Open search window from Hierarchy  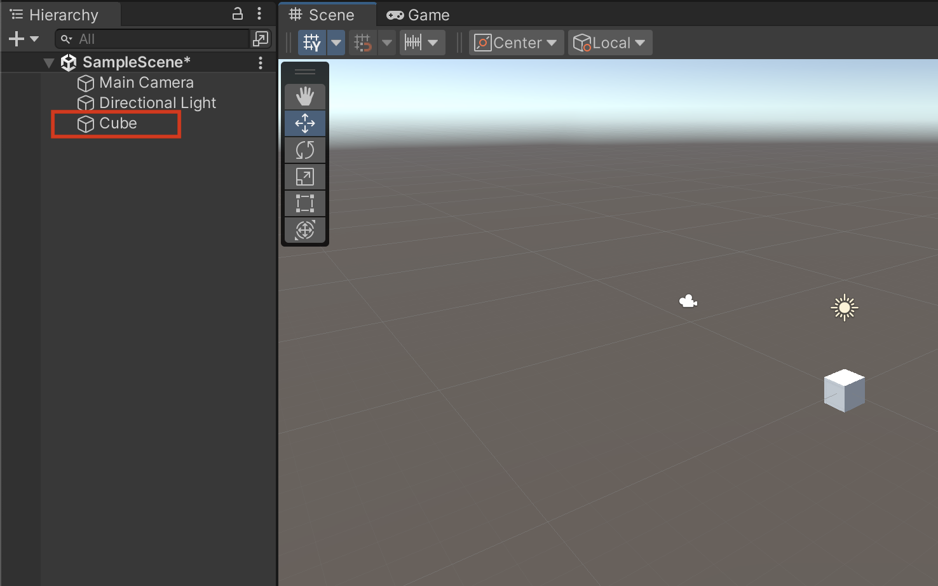click(261, 39)
